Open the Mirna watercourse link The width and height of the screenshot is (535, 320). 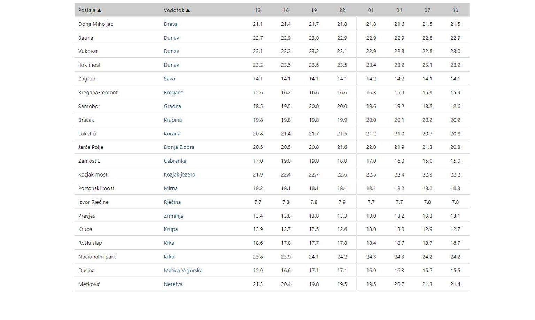pyautogui.click(x=171, y=188)
